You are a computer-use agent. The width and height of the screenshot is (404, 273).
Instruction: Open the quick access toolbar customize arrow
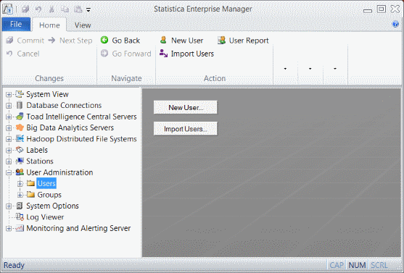(88, 10)
